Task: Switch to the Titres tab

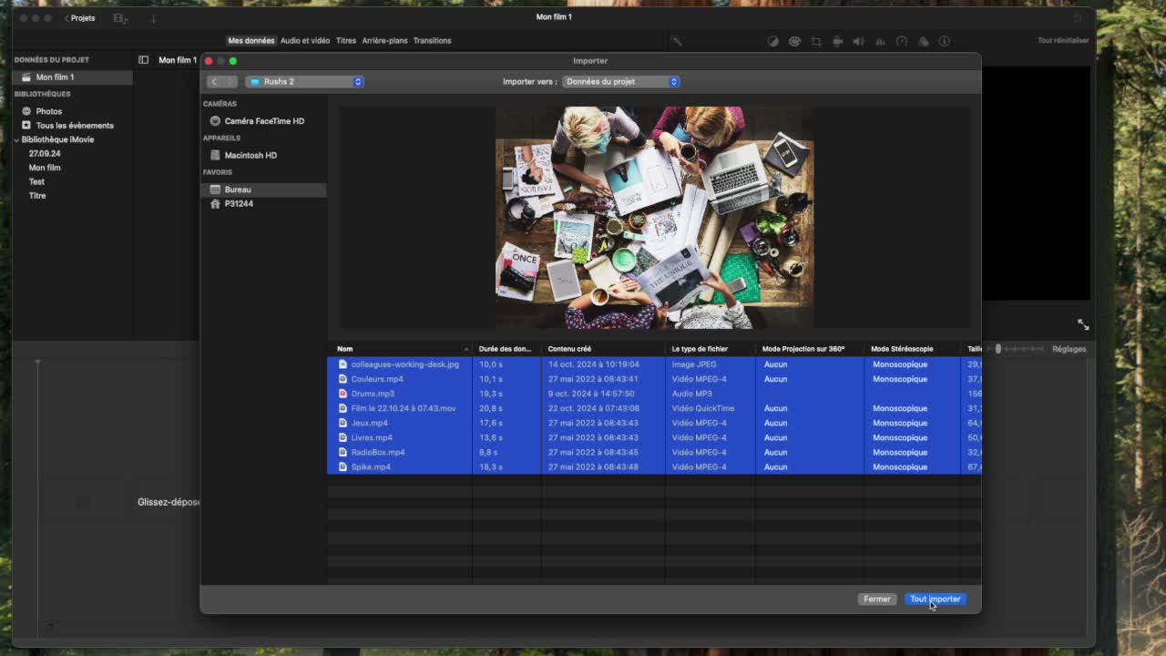Action: tap(345, 41)
